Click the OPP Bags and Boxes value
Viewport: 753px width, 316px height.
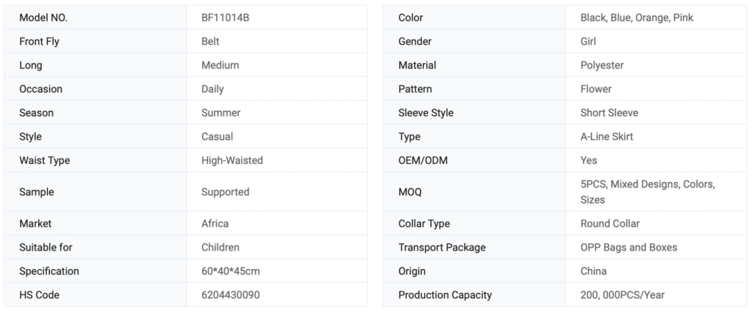tap(629, 247)
